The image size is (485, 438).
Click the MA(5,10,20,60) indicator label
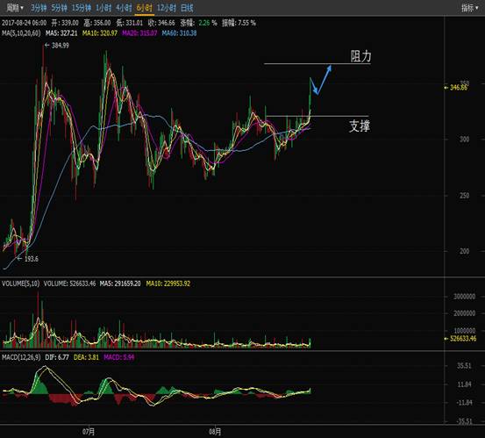pos(21,33)
